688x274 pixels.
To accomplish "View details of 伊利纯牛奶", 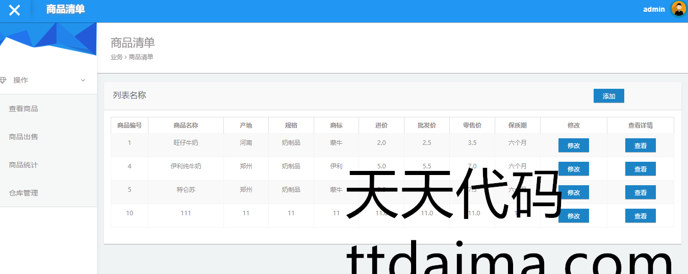I will click(x=640, y=169).
